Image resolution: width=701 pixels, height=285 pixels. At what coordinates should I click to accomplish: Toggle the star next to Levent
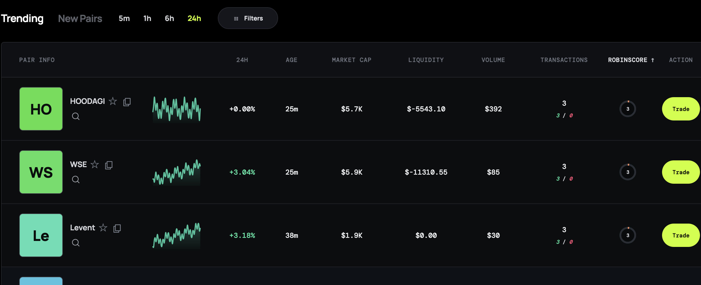[x=103, y=227]
